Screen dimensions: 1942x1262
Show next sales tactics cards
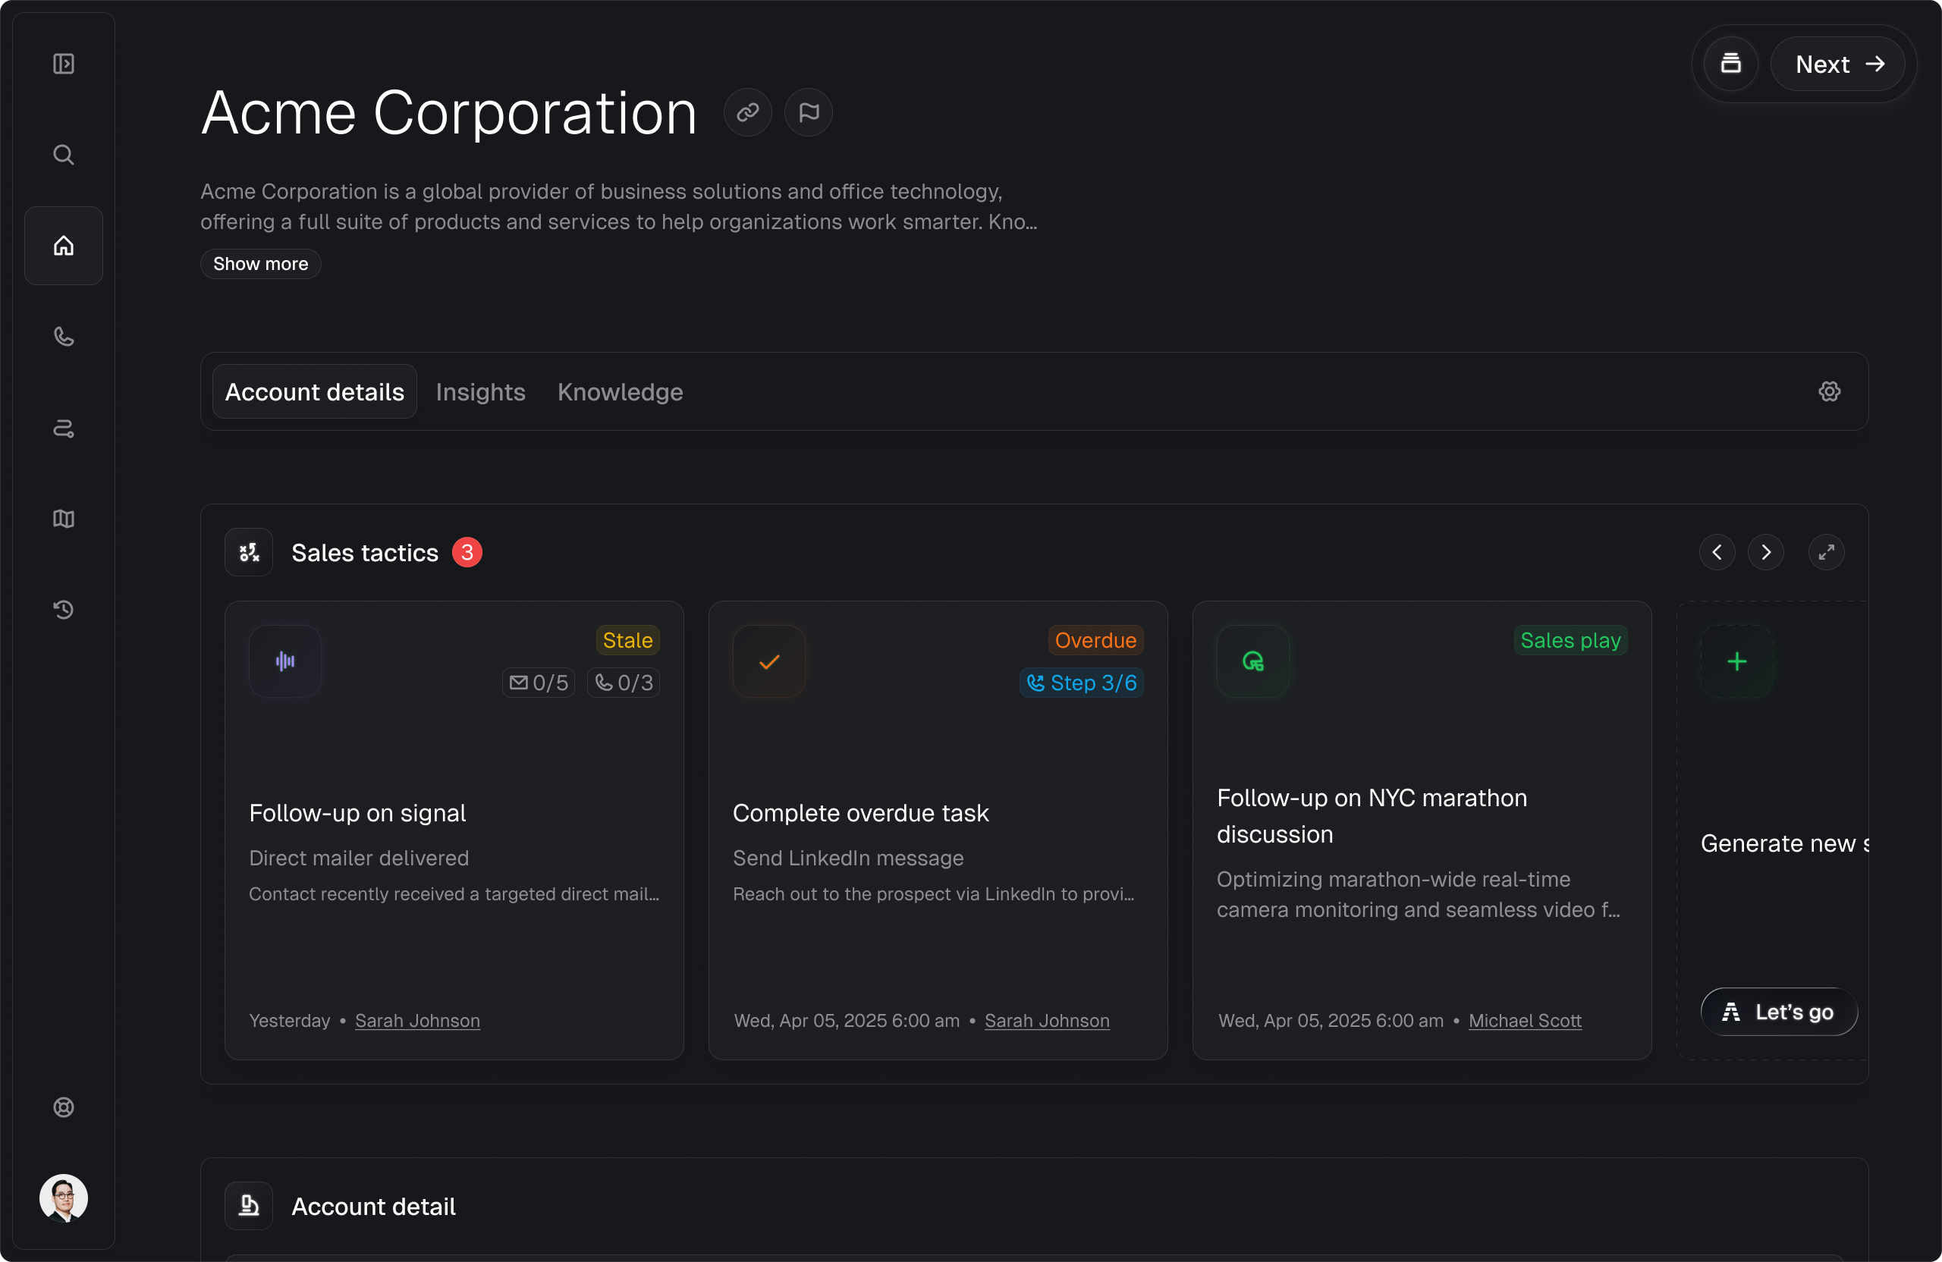1766,552
